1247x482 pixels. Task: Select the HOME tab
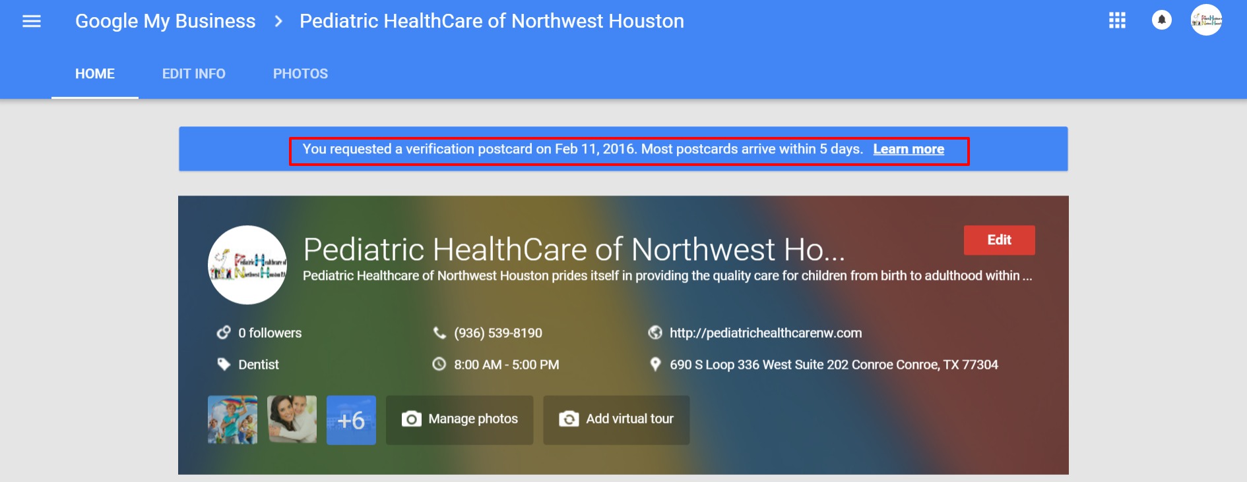tap(95, 74)
